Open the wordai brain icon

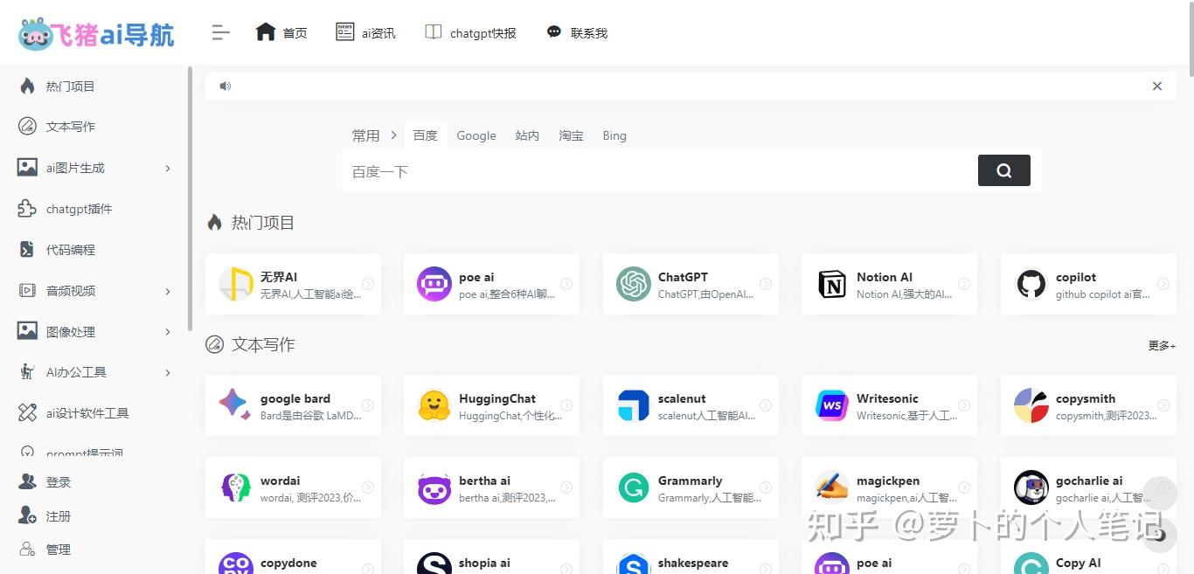click(236, 488)
